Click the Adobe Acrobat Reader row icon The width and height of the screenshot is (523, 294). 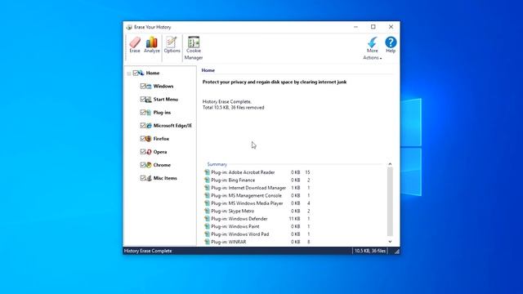(207, 172)
